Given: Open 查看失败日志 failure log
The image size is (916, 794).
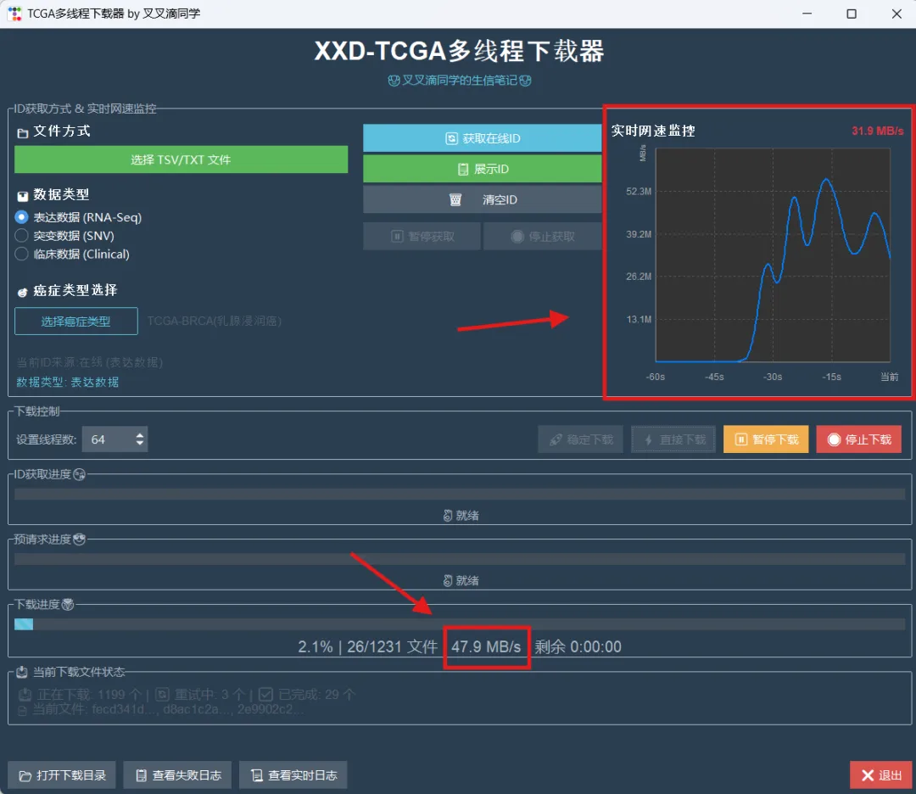Looking at the screenshot, I should 177,774.
